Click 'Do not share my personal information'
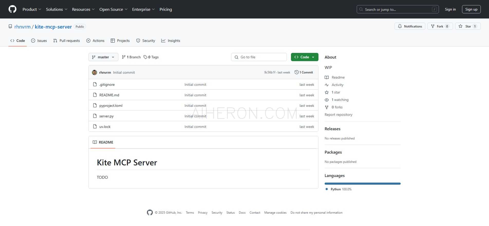Screen dimensions: 489x226 point(316,213)
